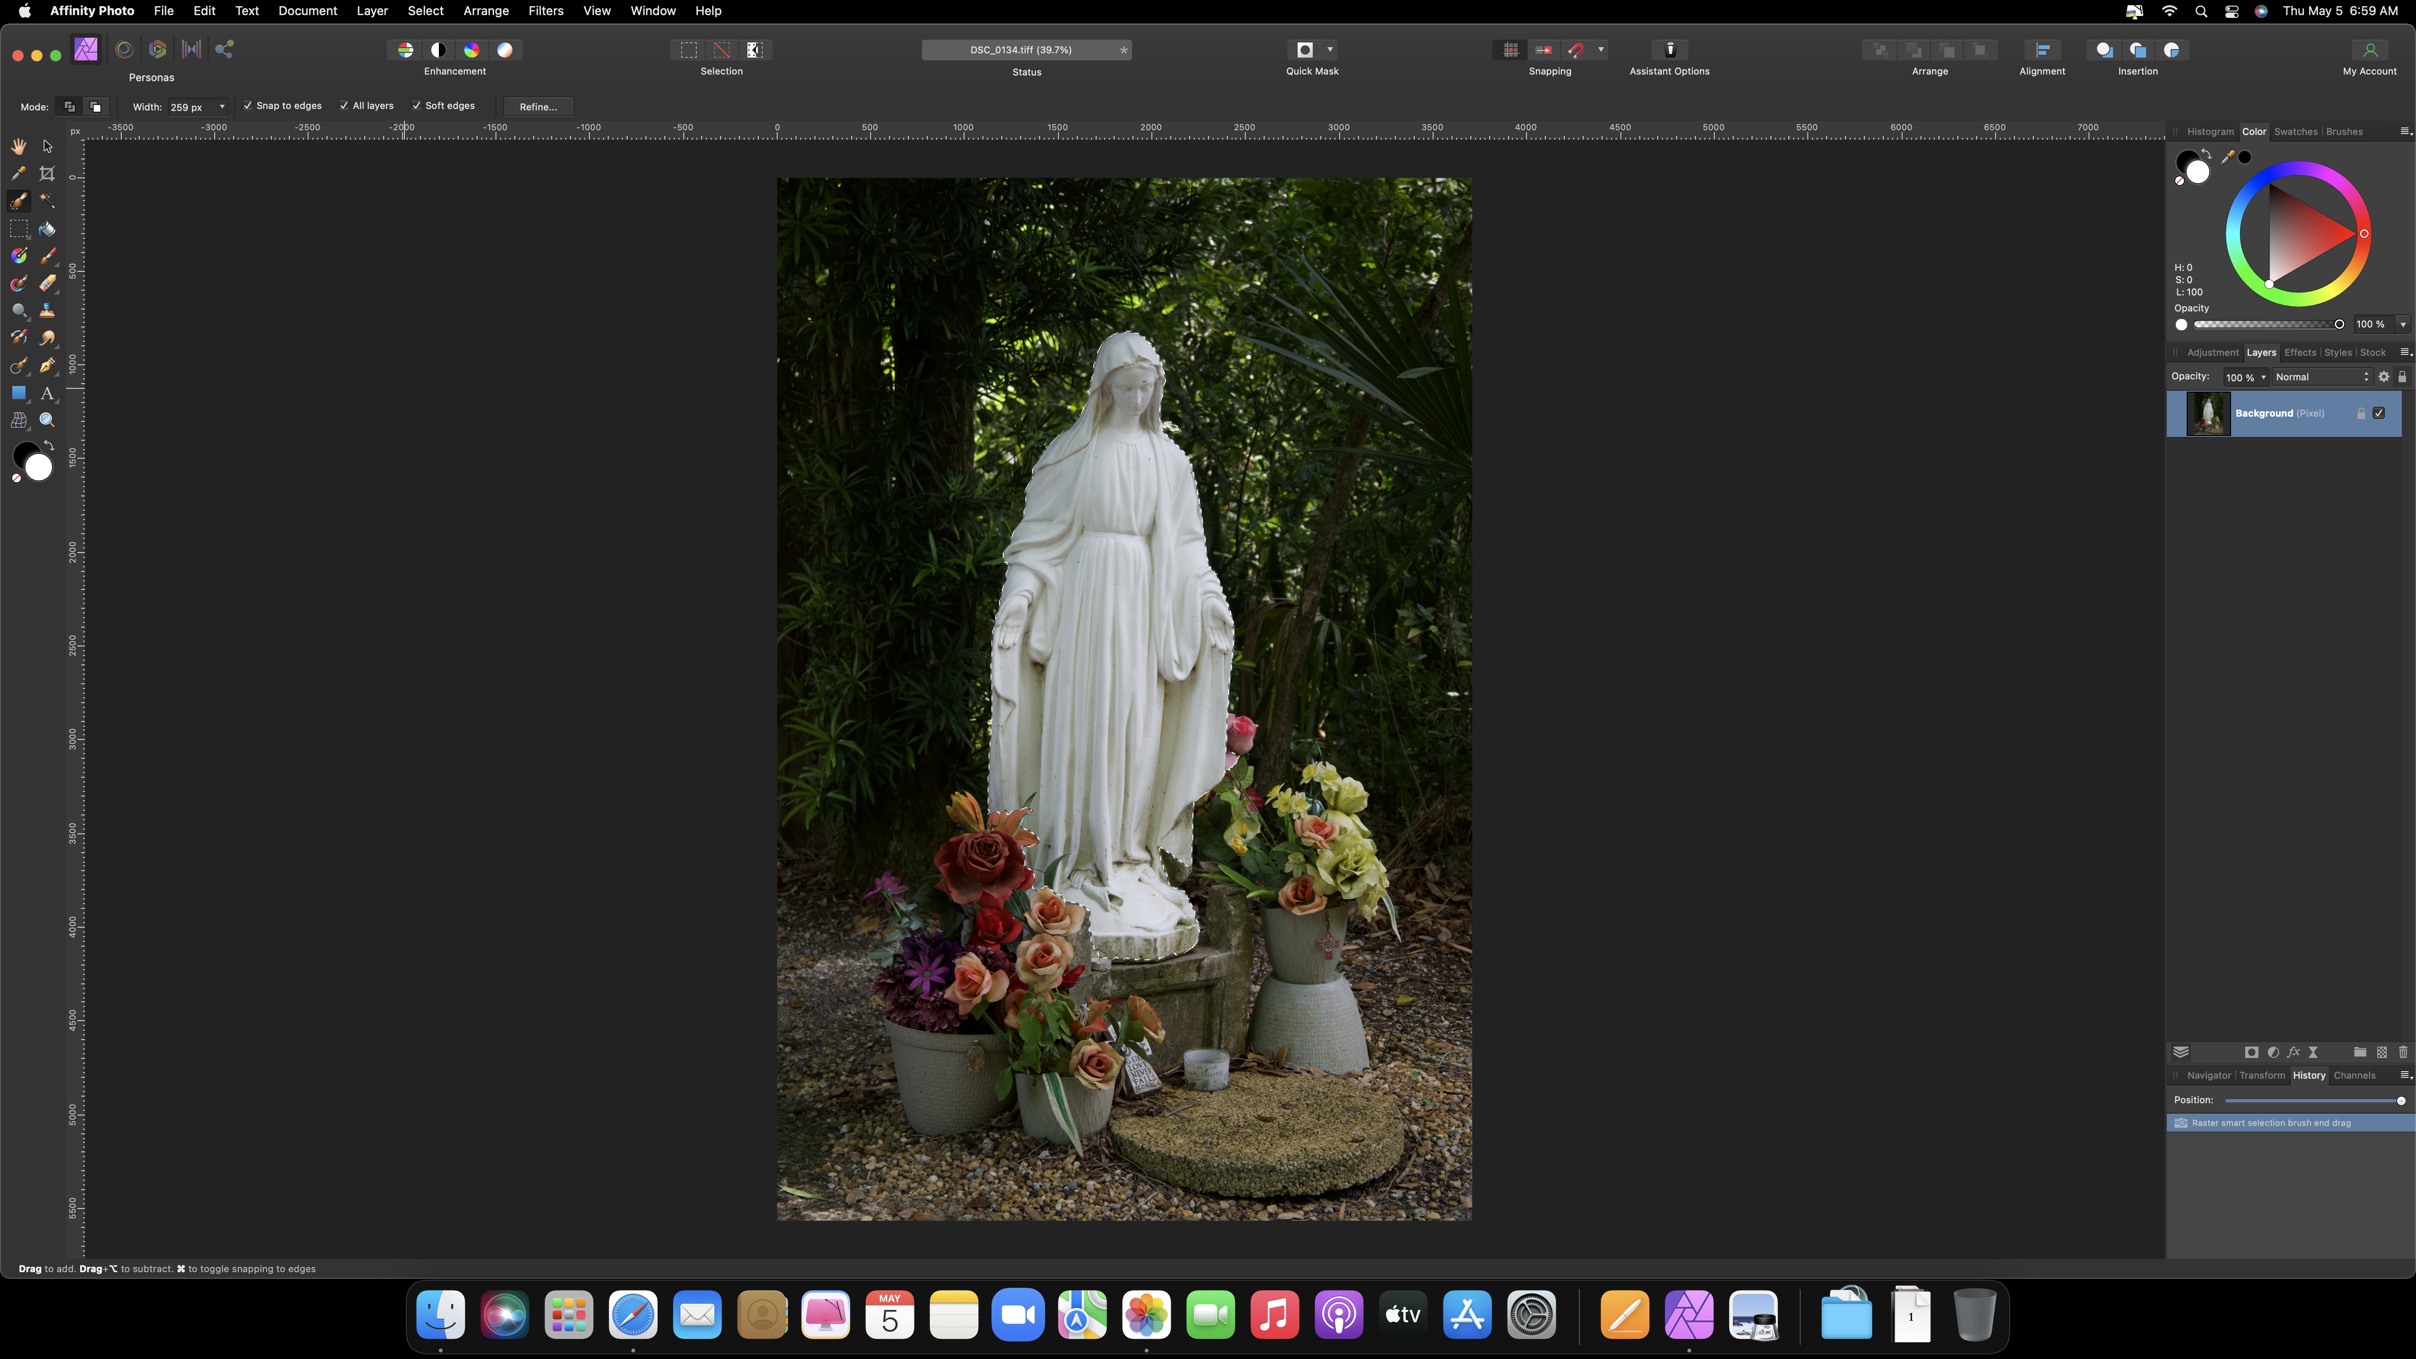Click the Layer Effects fx icon
This screenshot has height=1359, width=2416.
(2293, 1052)
